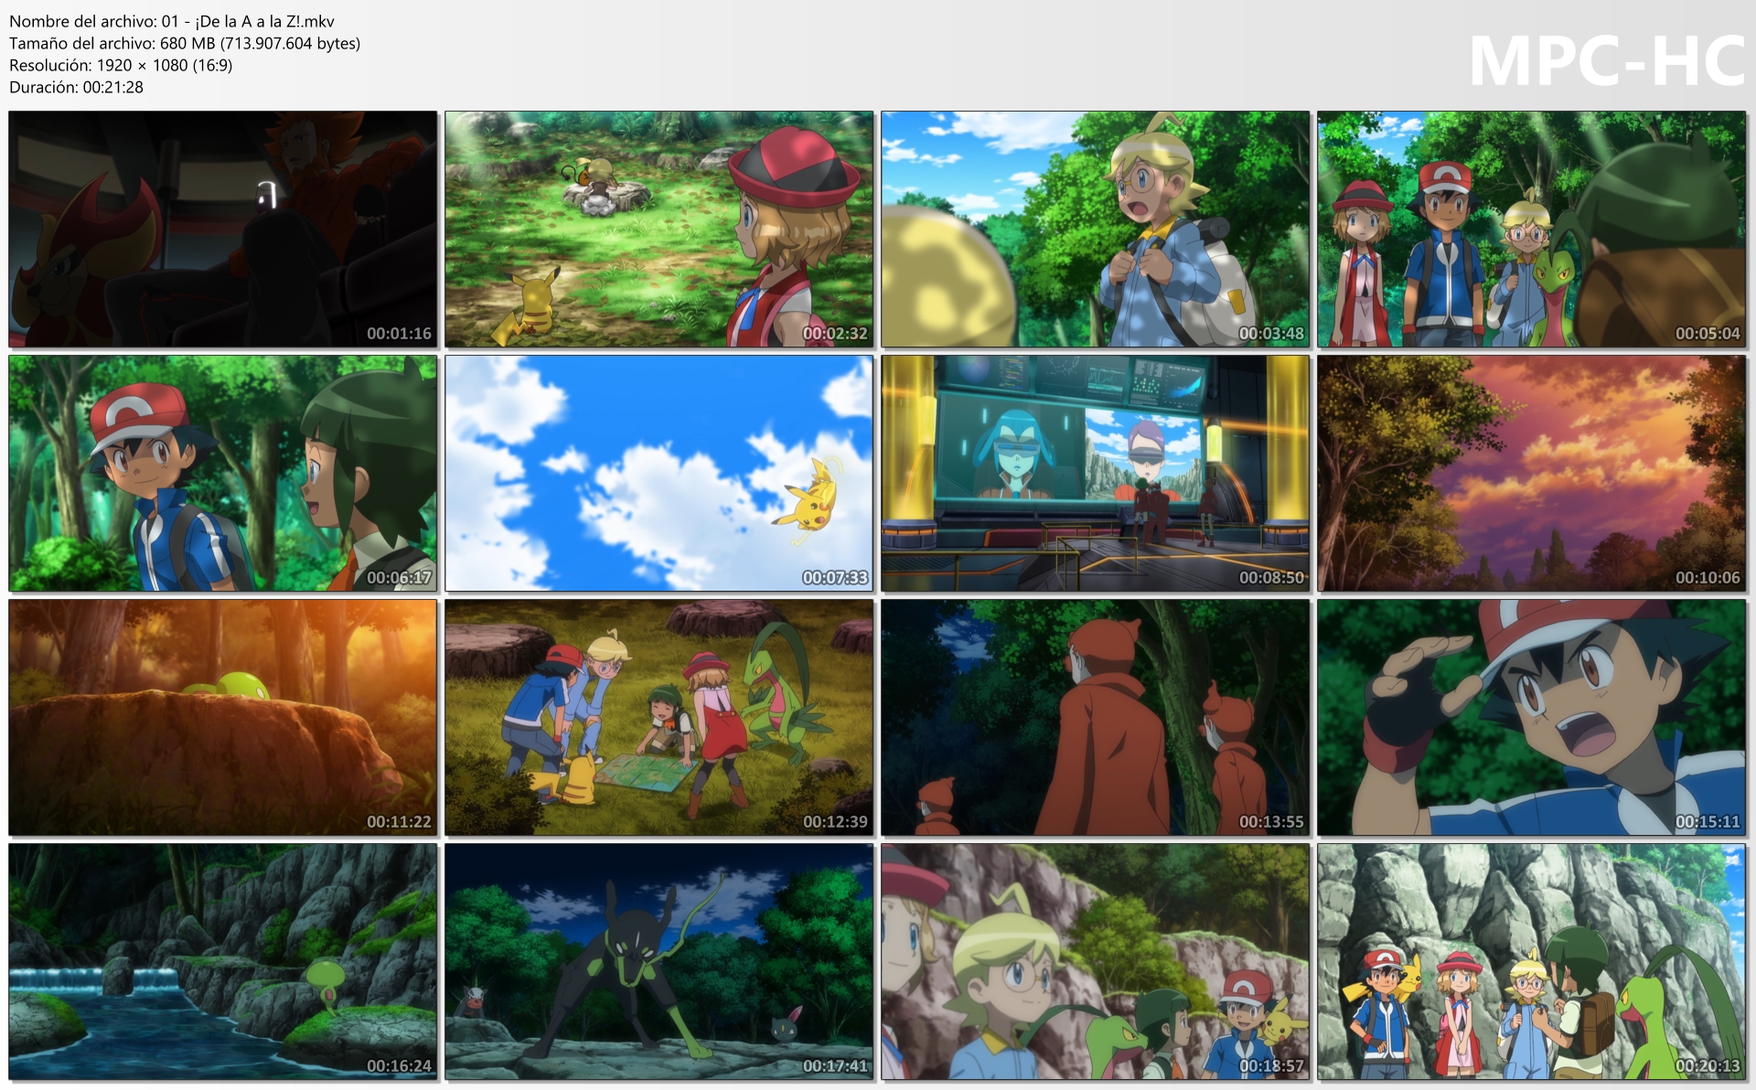Viewport: 1756px width, 1090px height.
Task: Open the control room thumbnail at 00:08:50
Action: (x=1096, y=474)
